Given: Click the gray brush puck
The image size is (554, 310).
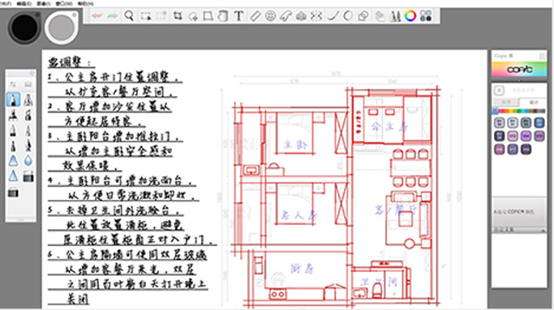Looking at the screenshot, I should tap(62, 28).
